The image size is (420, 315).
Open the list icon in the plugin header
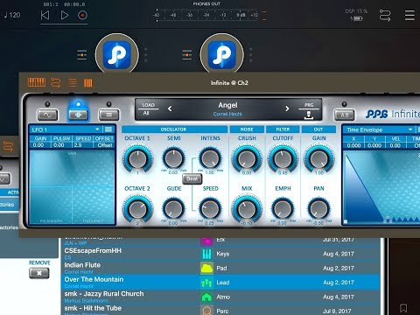(72, 83)
